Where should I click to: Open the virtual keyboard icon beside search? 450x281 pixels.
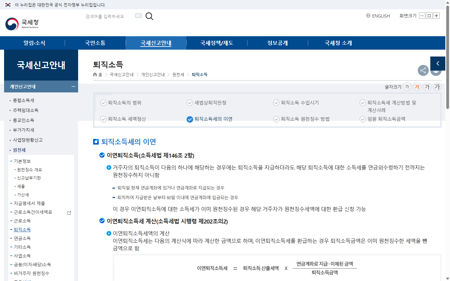pos(138,16)
